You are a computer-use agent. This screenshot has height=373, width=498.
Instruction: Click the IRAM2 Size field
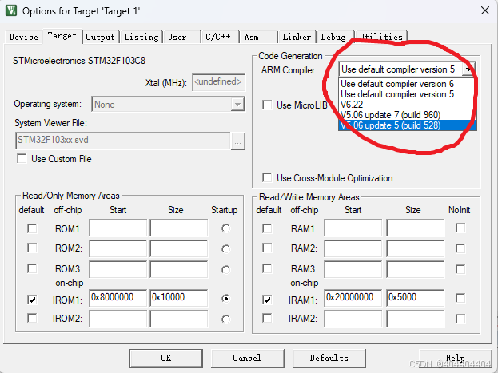[x=415, y=319]
